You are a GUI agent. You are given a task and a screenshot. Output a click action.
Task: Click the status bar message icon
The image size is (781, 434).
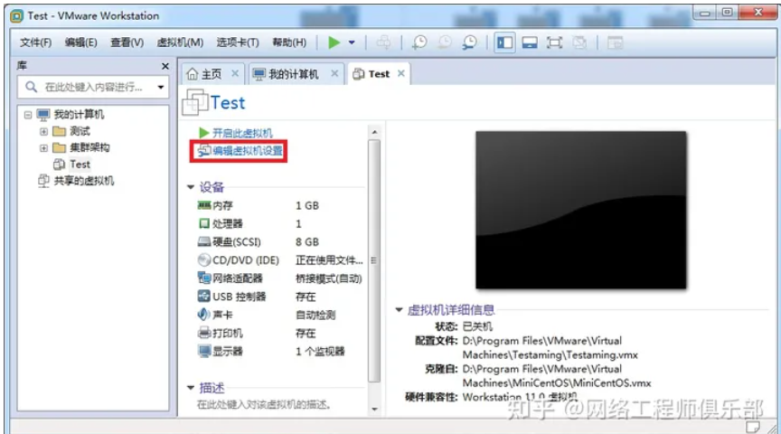click(753, 427)
